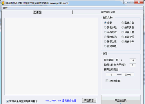Minimize the window

pos(126,2)
